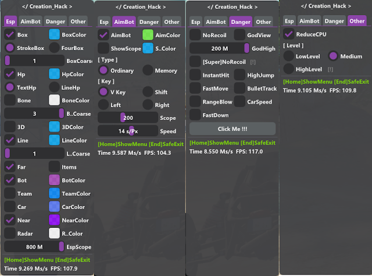372x276 pixels.
Task: Pick the white BoneColor swatch
Action: click(x=54, y=100)
